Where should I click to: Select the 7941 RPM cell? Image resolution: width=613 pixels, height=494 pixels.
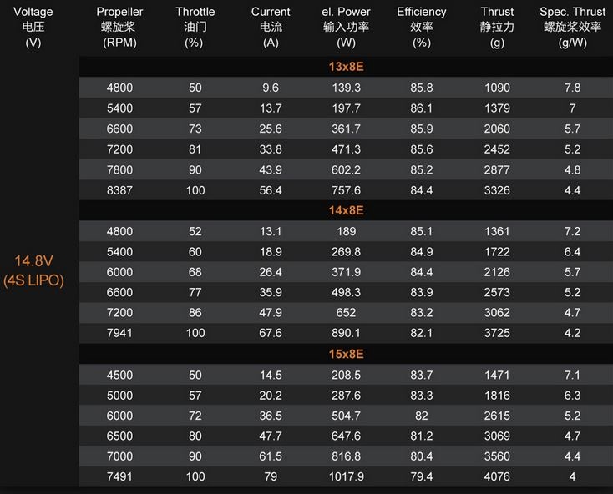tap(119, 333)
